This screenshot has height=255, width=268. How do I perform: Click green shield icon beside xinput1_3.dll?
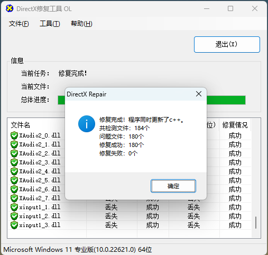click(14, 225)
